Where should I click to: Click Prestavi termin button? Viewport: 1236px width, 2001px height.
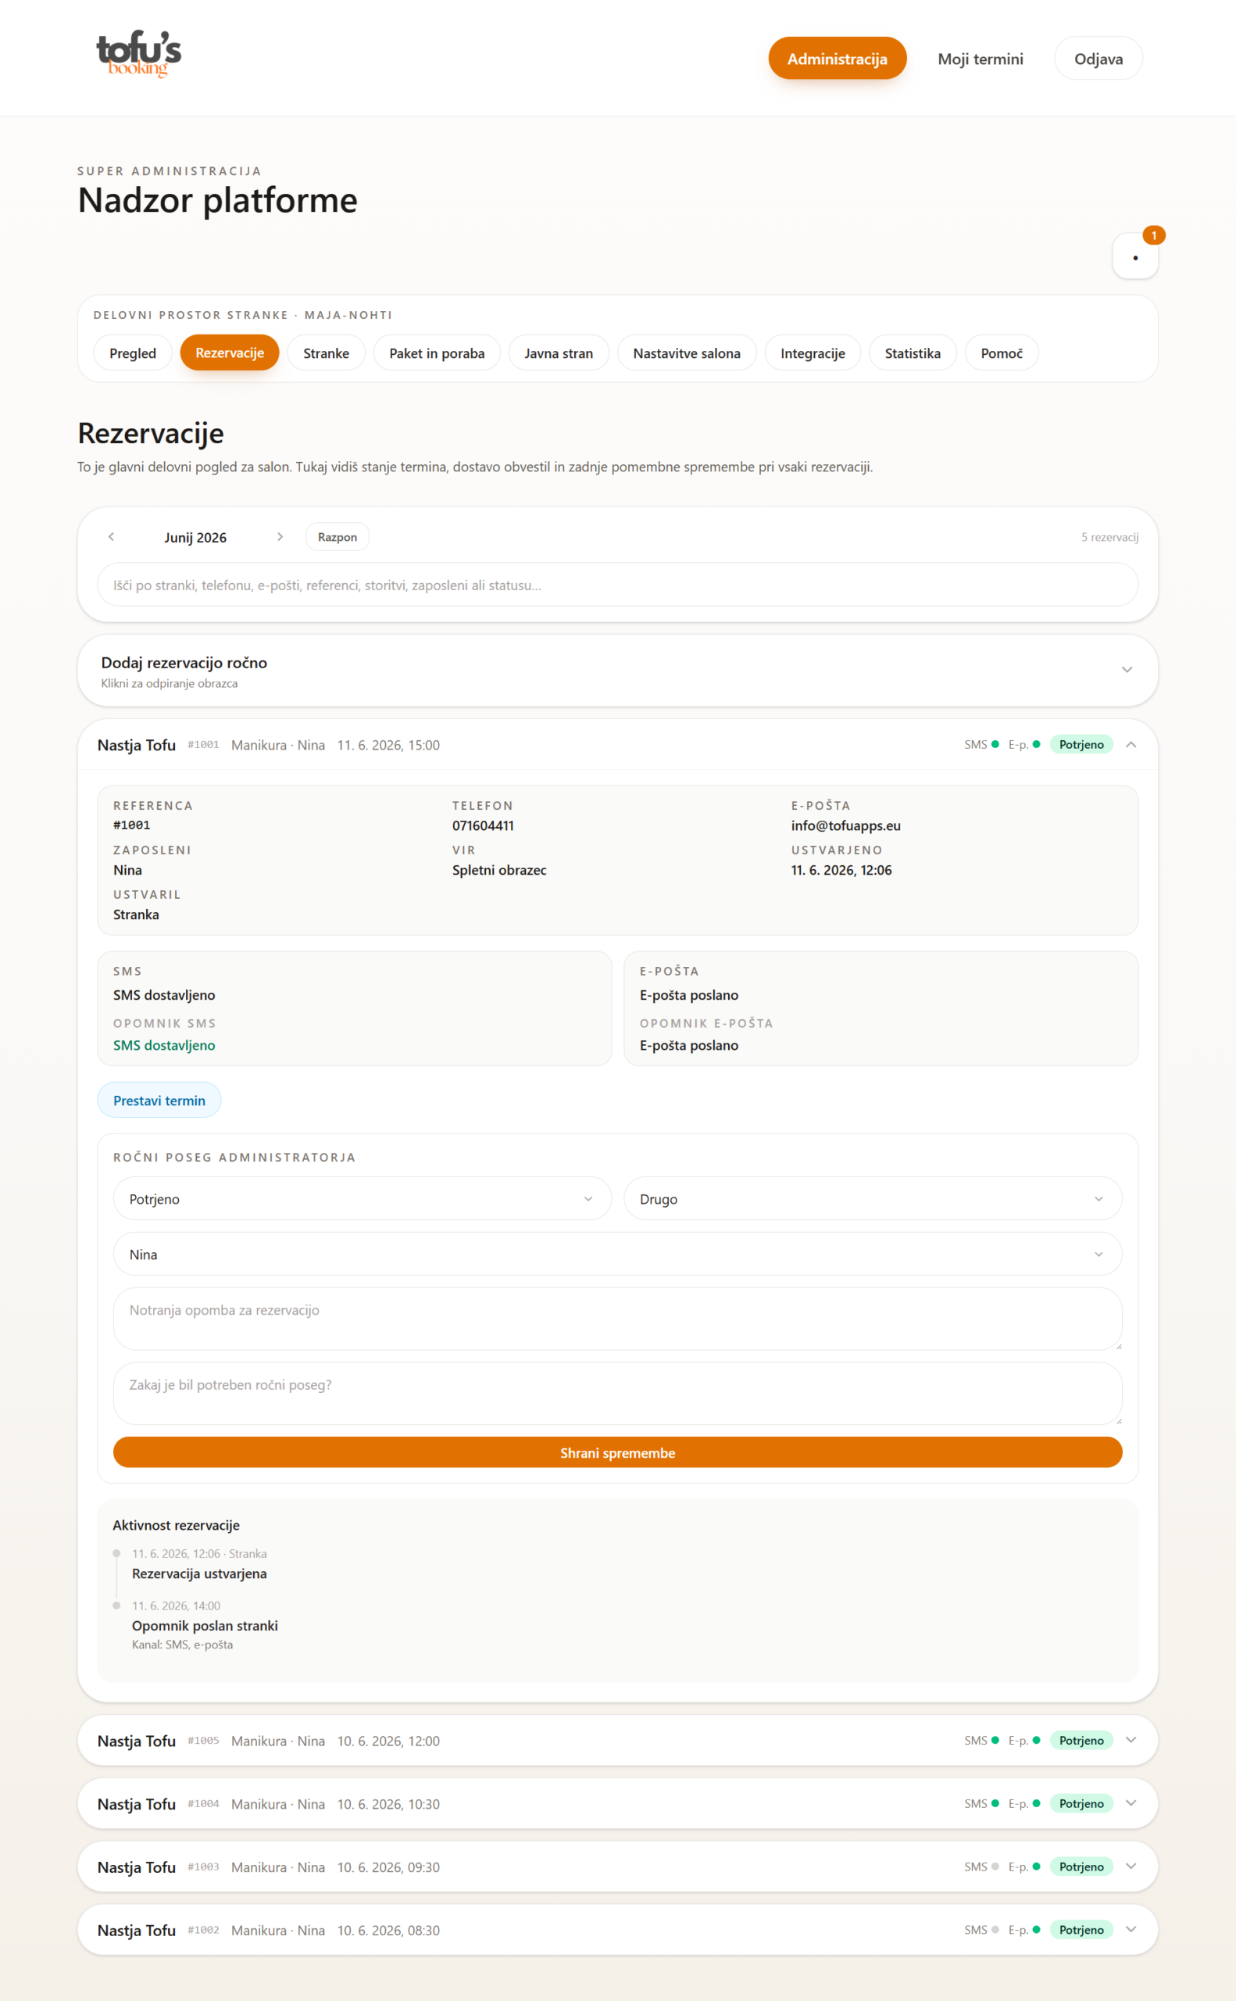[x=159, y=1100]
